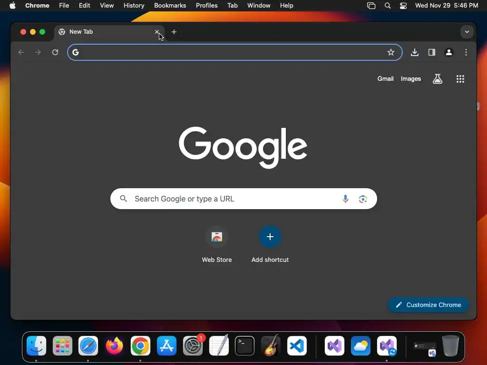Open the Visual Studio updater Dock icon
Viewport: 487px width, 365px height.
click(x=387, y=346)
